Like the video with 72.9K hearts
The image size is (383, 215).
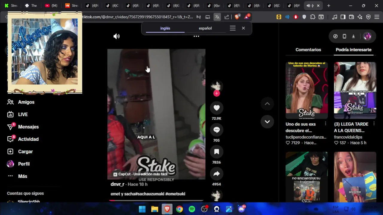coord(216,108)
